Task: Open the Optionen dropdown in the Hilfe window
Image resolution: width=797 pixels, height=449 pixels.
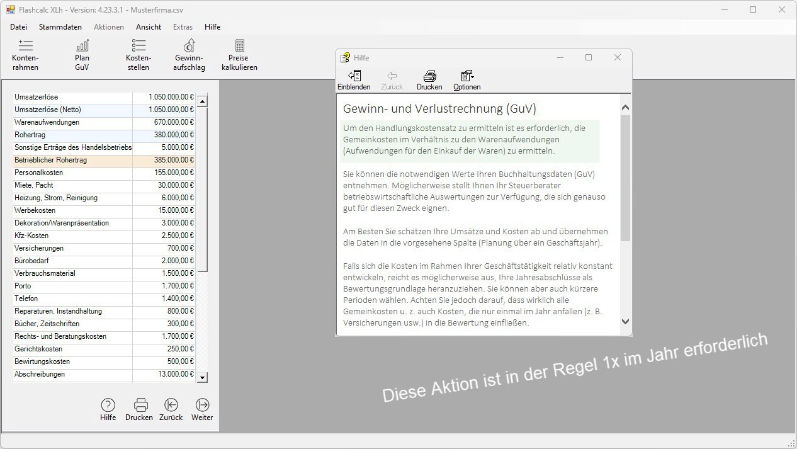Action: coord(467,76)
